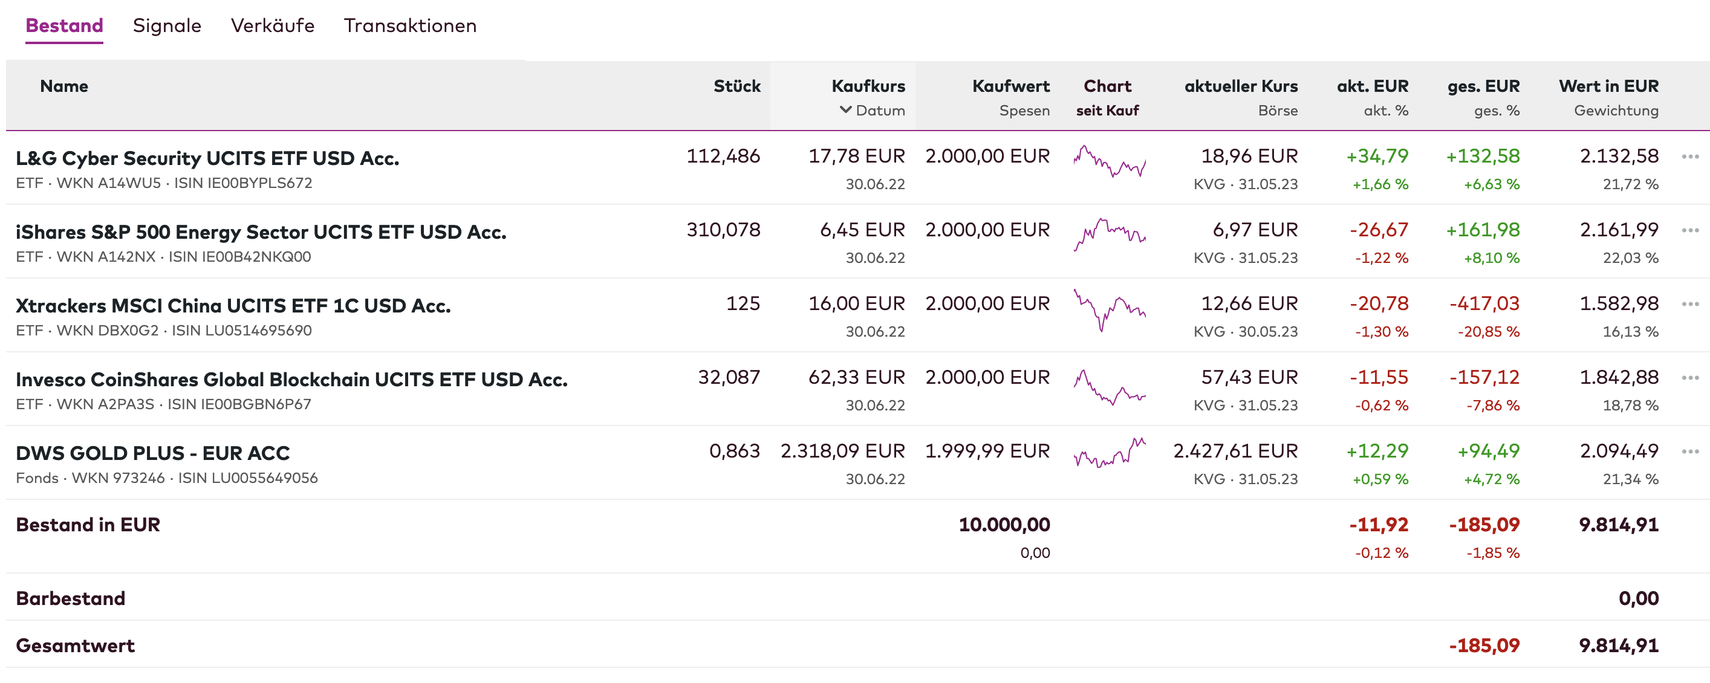Screen dimensions: 1710x683
Task: Switch to the Verkäufe tab
Action: [272, 25]
